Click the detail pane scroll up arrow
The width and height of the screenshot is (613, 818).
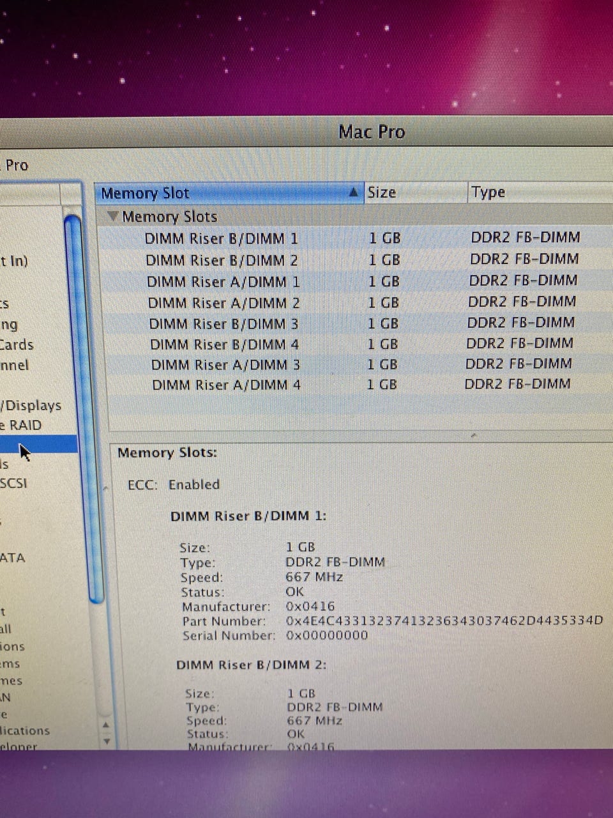pyautogui.click(x=106, y=725)
